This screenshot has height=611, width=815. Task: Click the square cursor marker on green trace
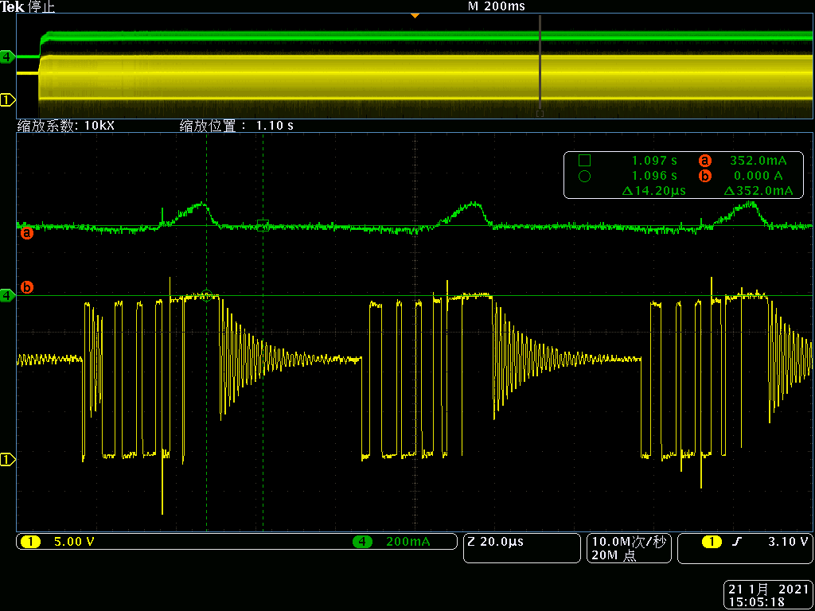(263, 224)
